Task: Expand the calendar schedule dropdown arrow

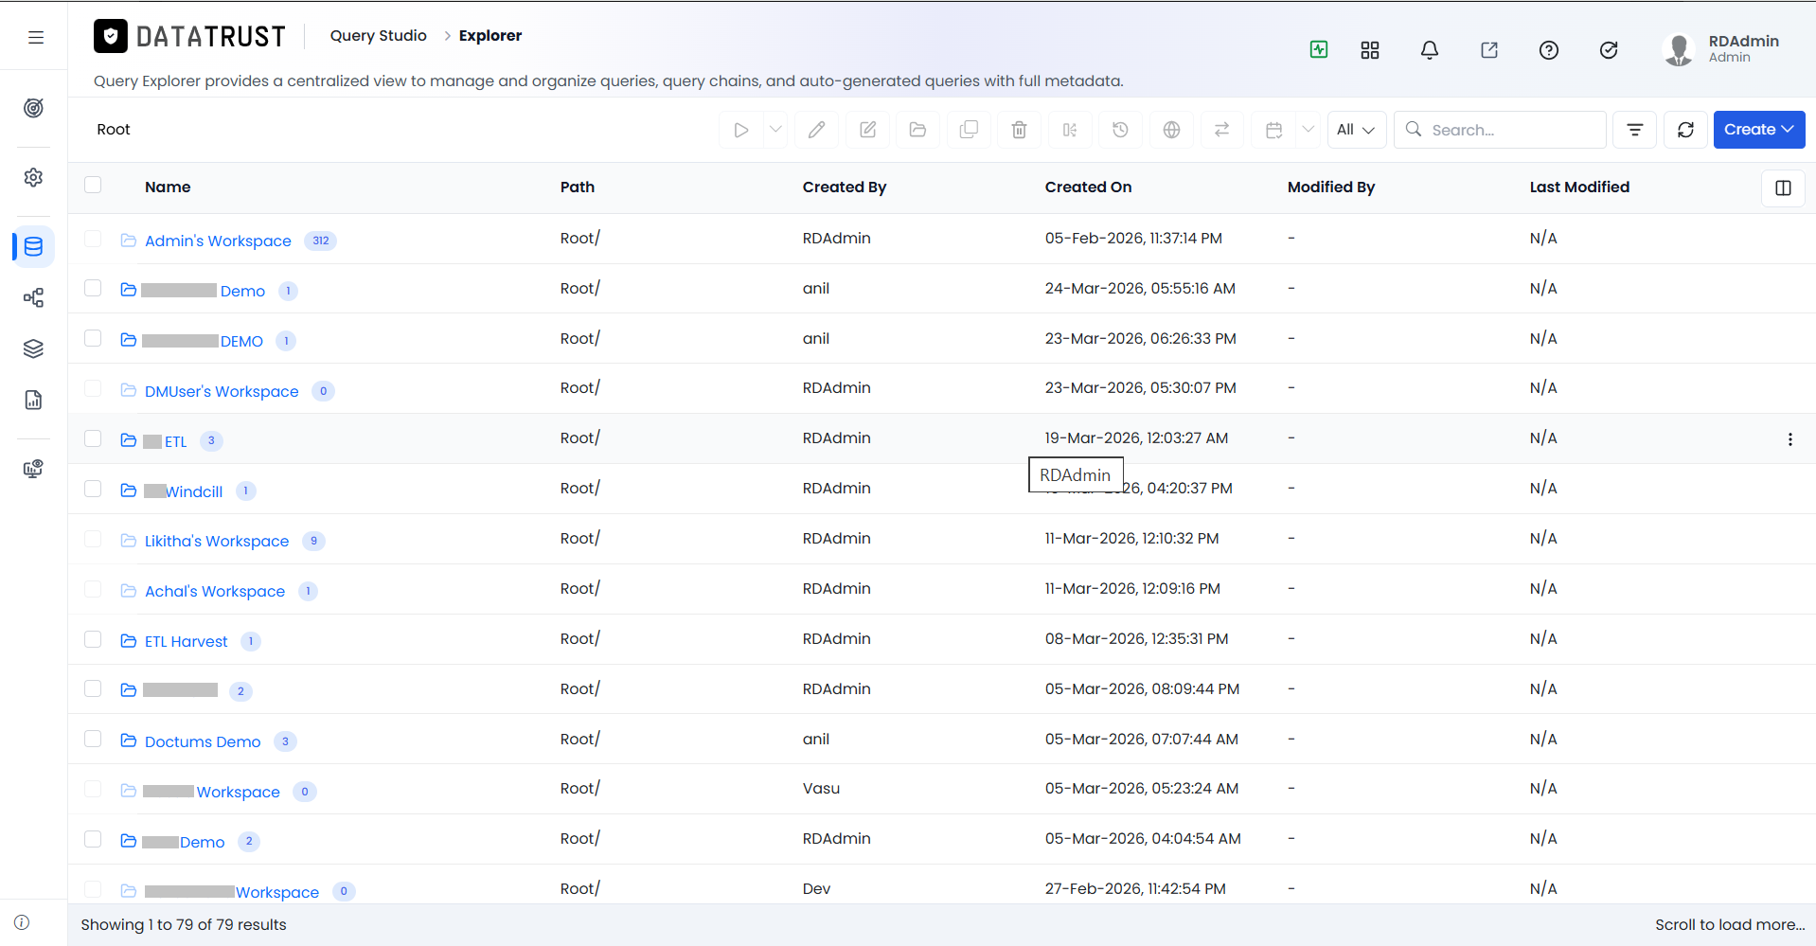Action: coord(1308,130)
